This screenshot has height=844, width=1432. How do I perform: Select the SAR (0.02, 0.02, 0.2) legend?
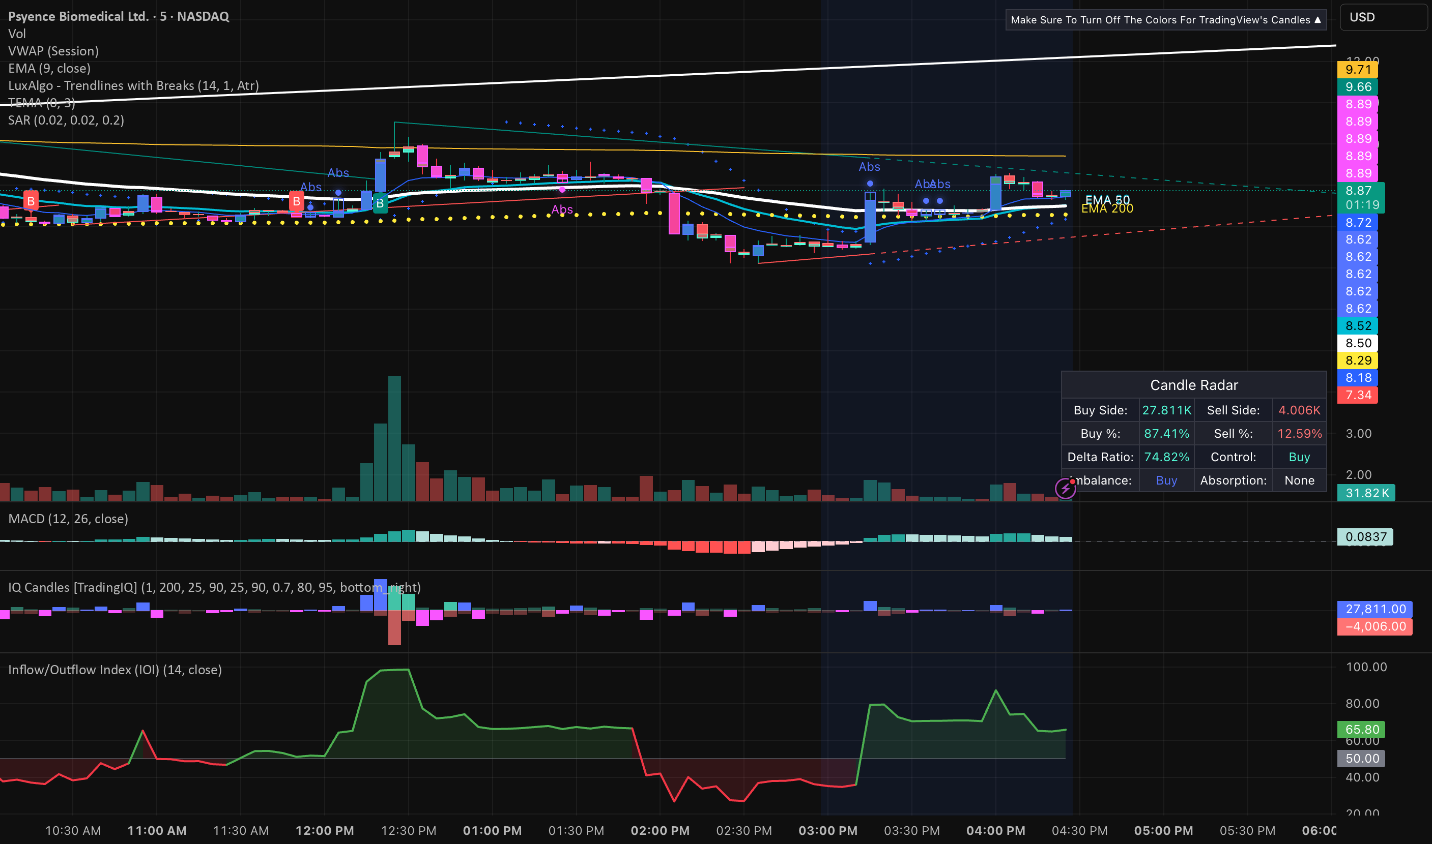click(x=66, y=120)
